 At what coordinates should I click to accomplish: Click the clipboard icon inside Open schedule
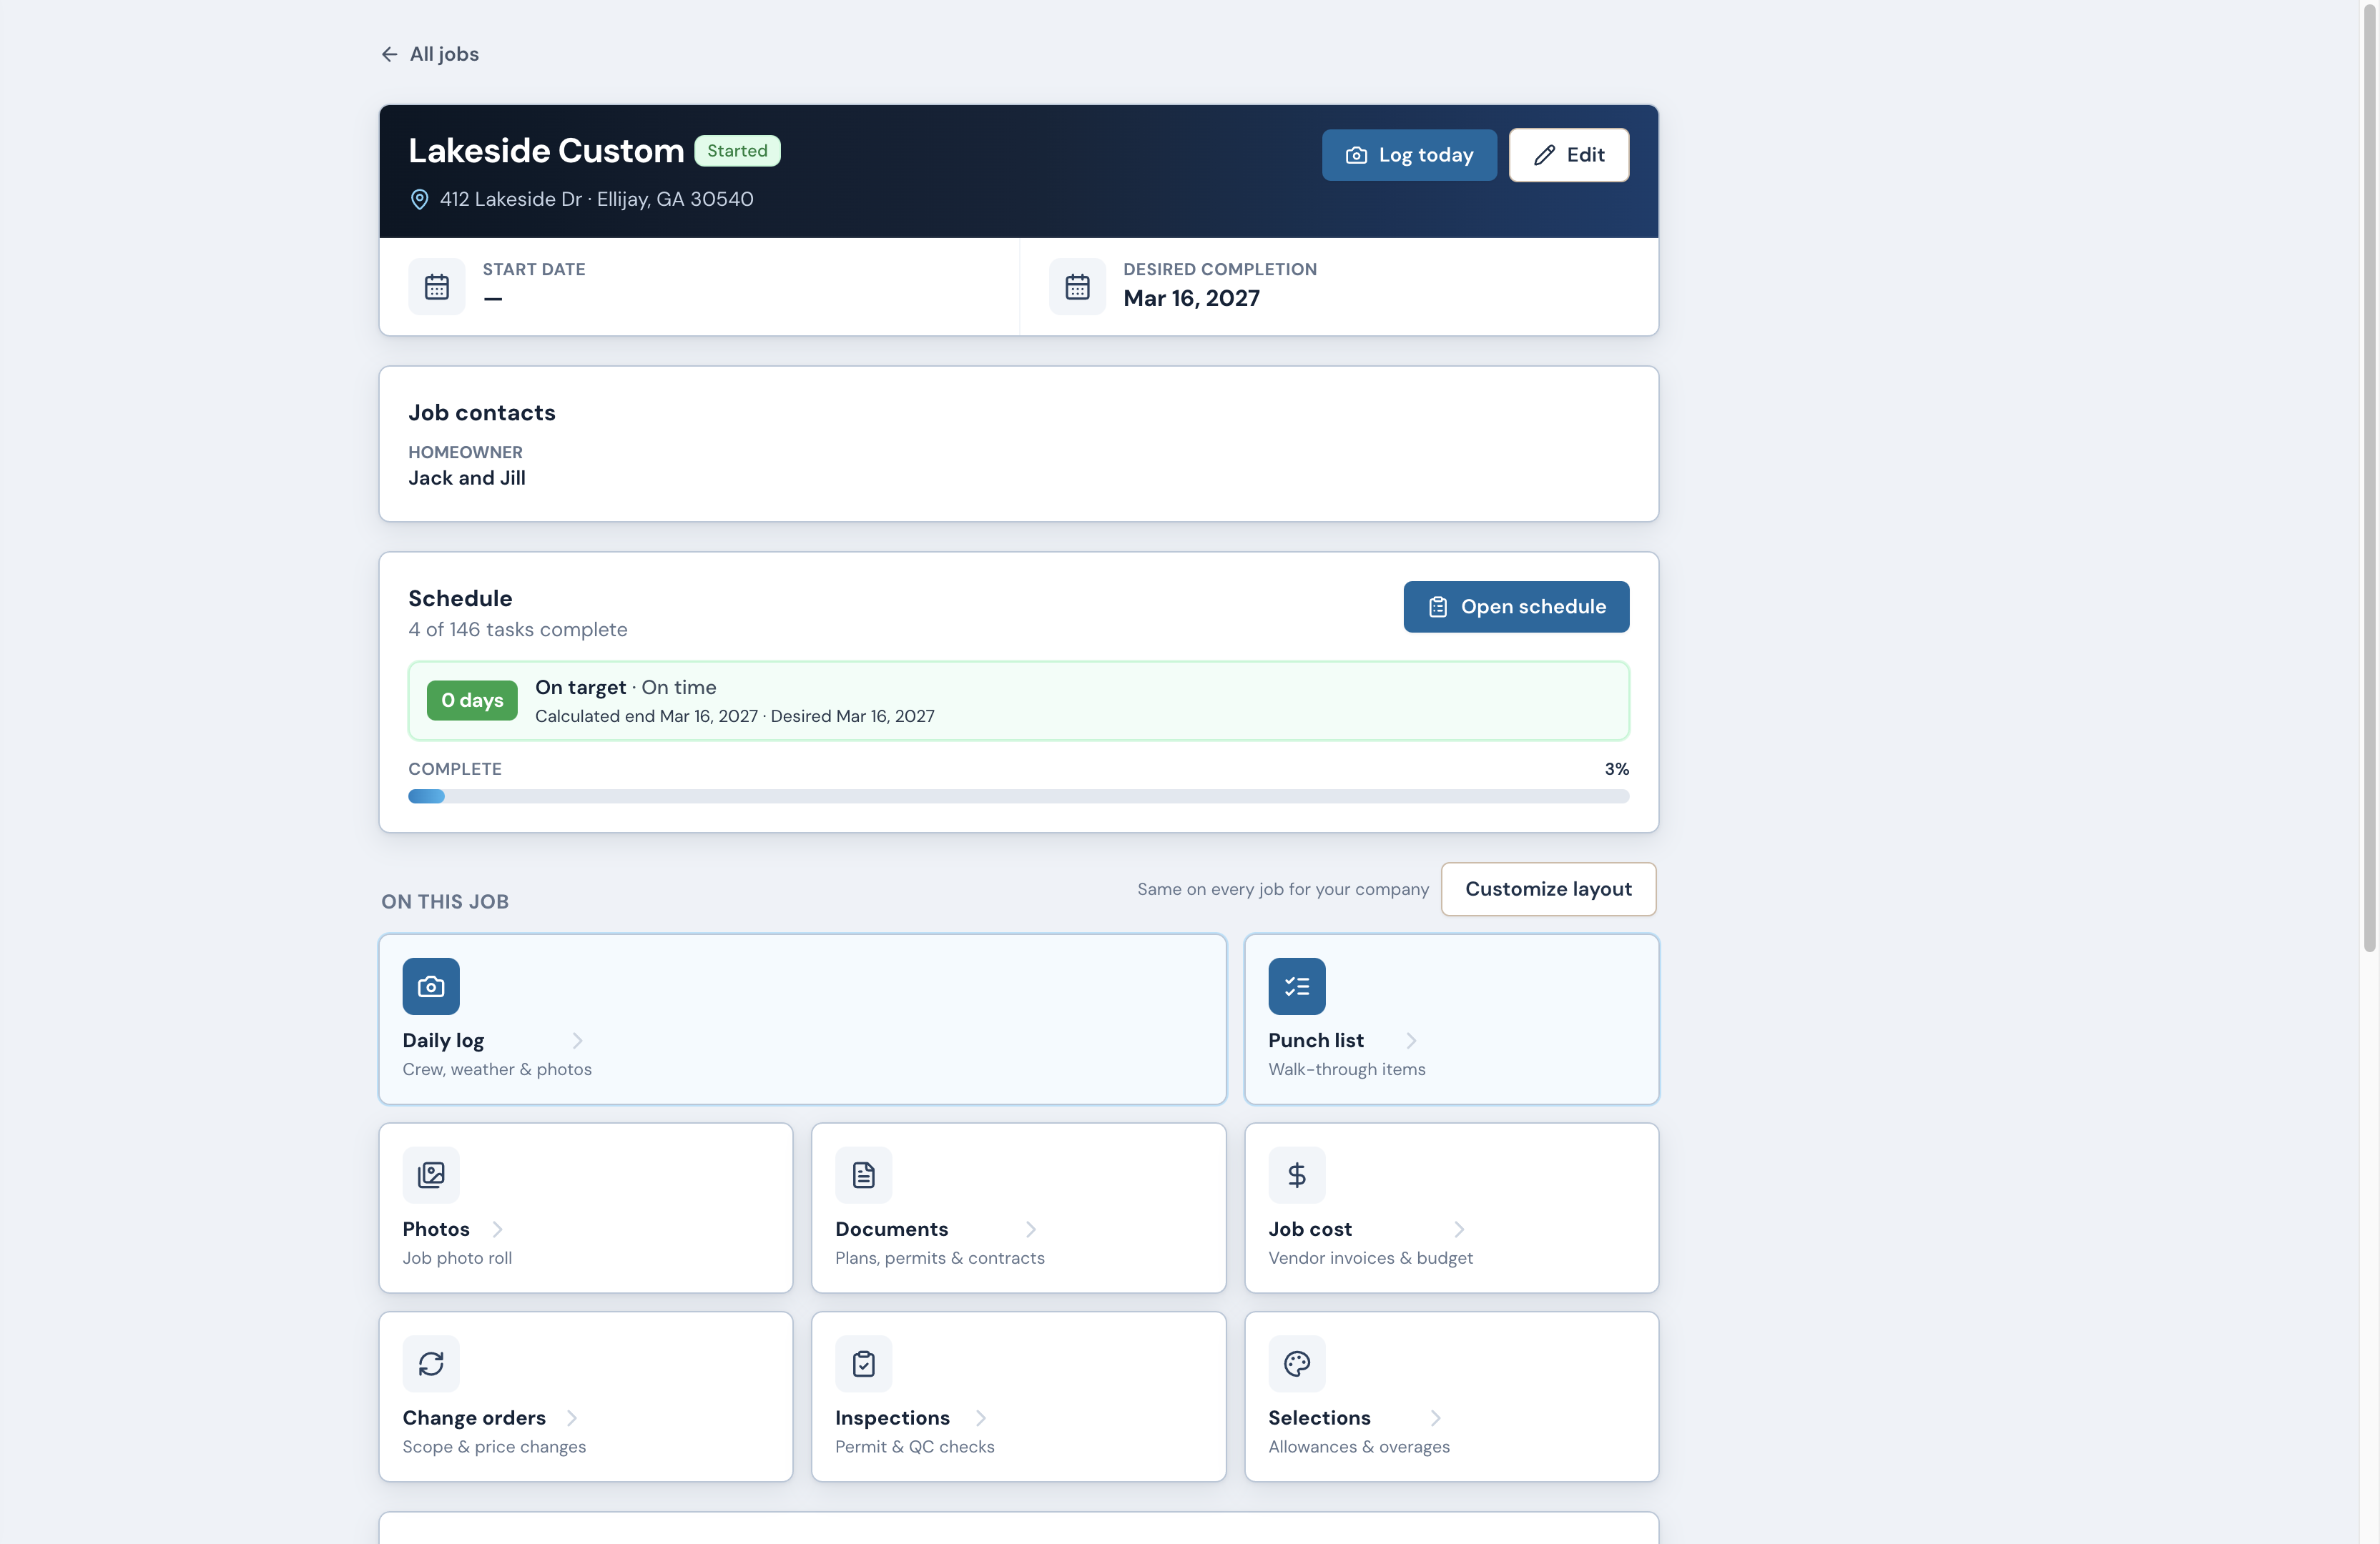[x=1437, y=607]
